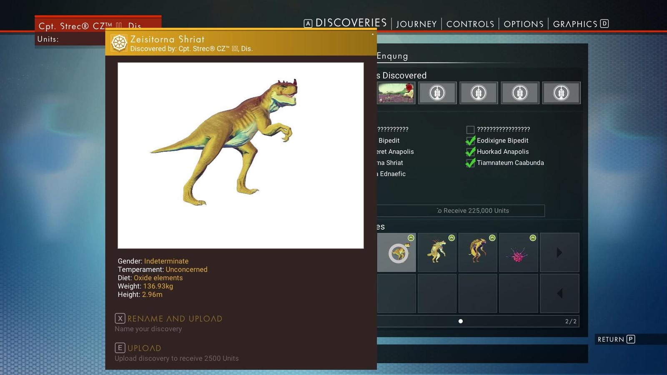Click the page indicator dot

click(x=461, y=321)
